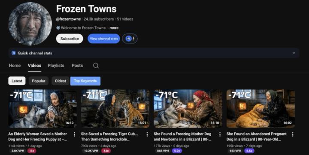
Task: Subscribe to Frozen Towns channel
Action: (x=70, y=39)
